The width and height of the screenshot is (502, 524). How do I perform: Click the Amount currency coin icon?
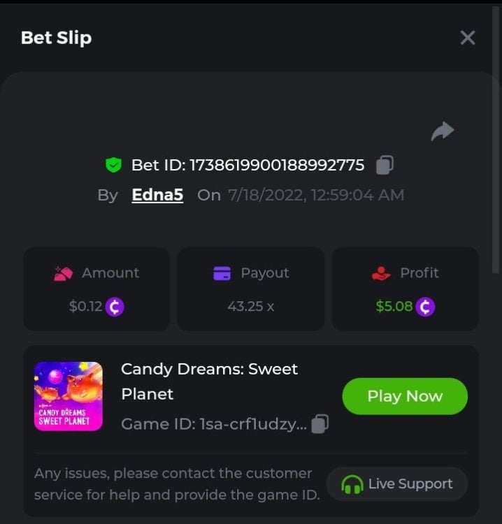tap(115, 307)
